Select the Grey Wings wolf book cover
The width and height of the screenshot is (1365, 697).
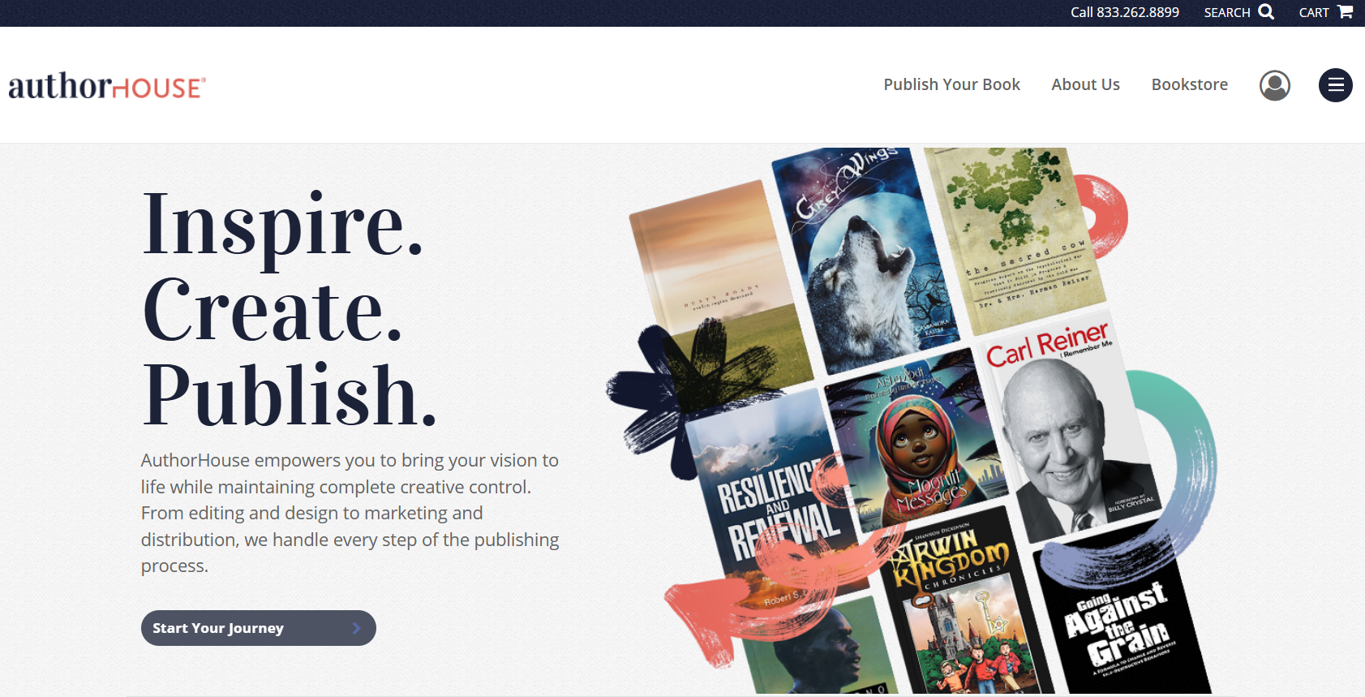864,260
